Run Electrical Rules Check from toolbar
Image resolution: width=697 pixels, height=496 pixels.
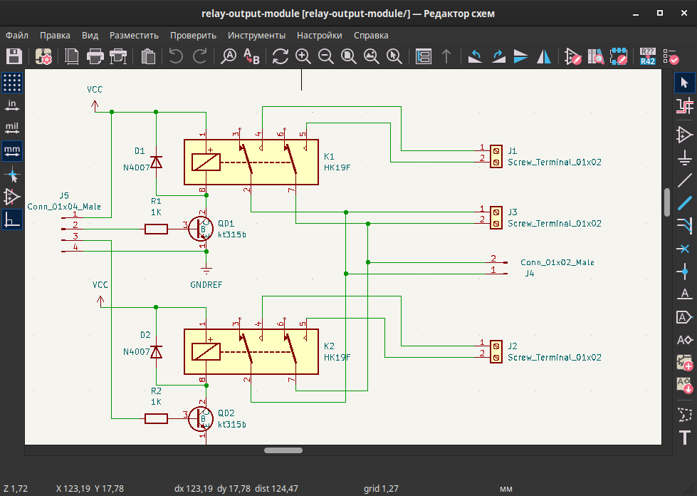point(671,57)
